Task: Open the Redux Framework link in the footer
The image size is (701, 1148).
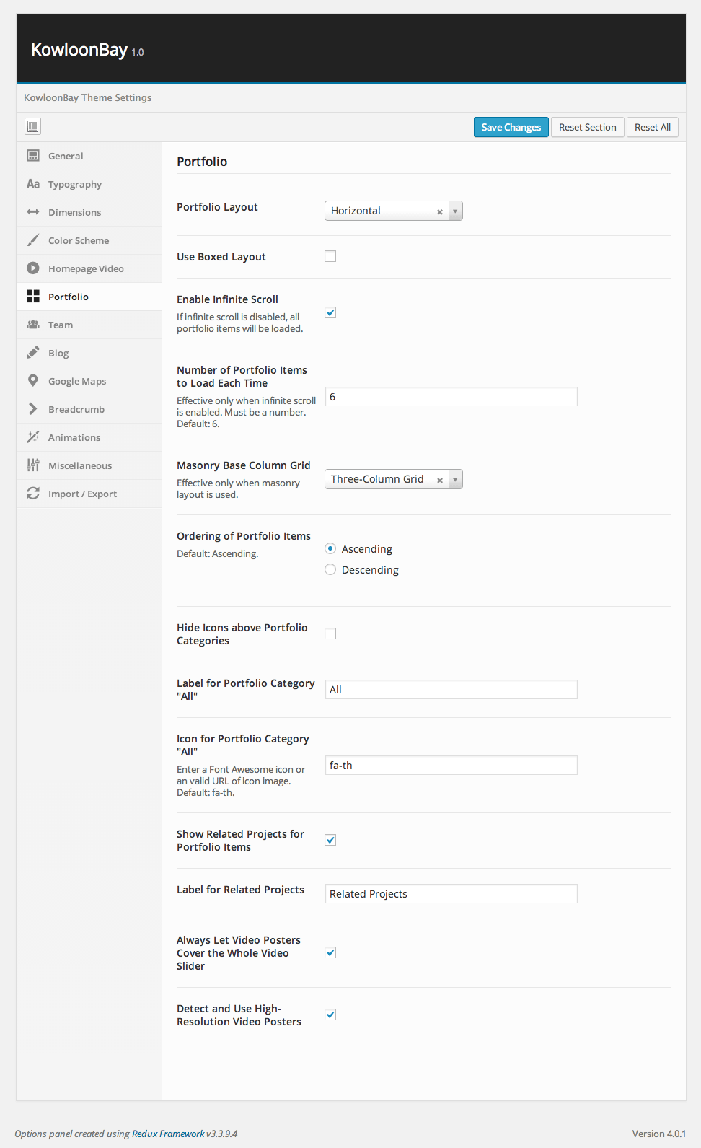Action: coord(168,1134)
